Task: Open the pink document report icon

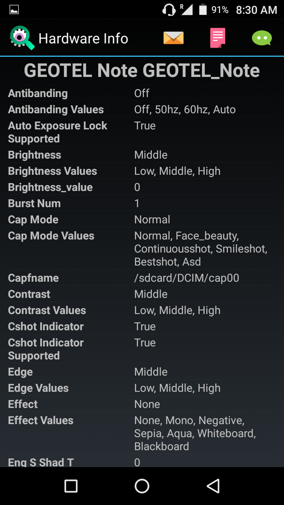Action: [x=218, y=38]
